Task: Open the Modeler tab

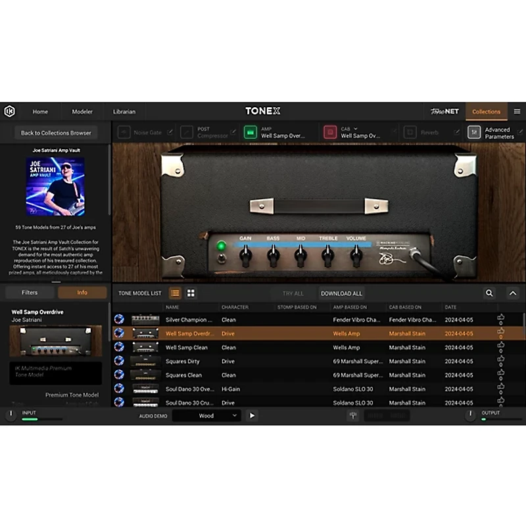Action: pyautogui.click(x=82, y=112)
